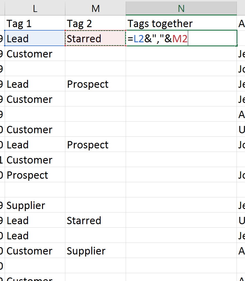
Task: Click cell L2 containing Lead
Action: [x=35, y=38]
